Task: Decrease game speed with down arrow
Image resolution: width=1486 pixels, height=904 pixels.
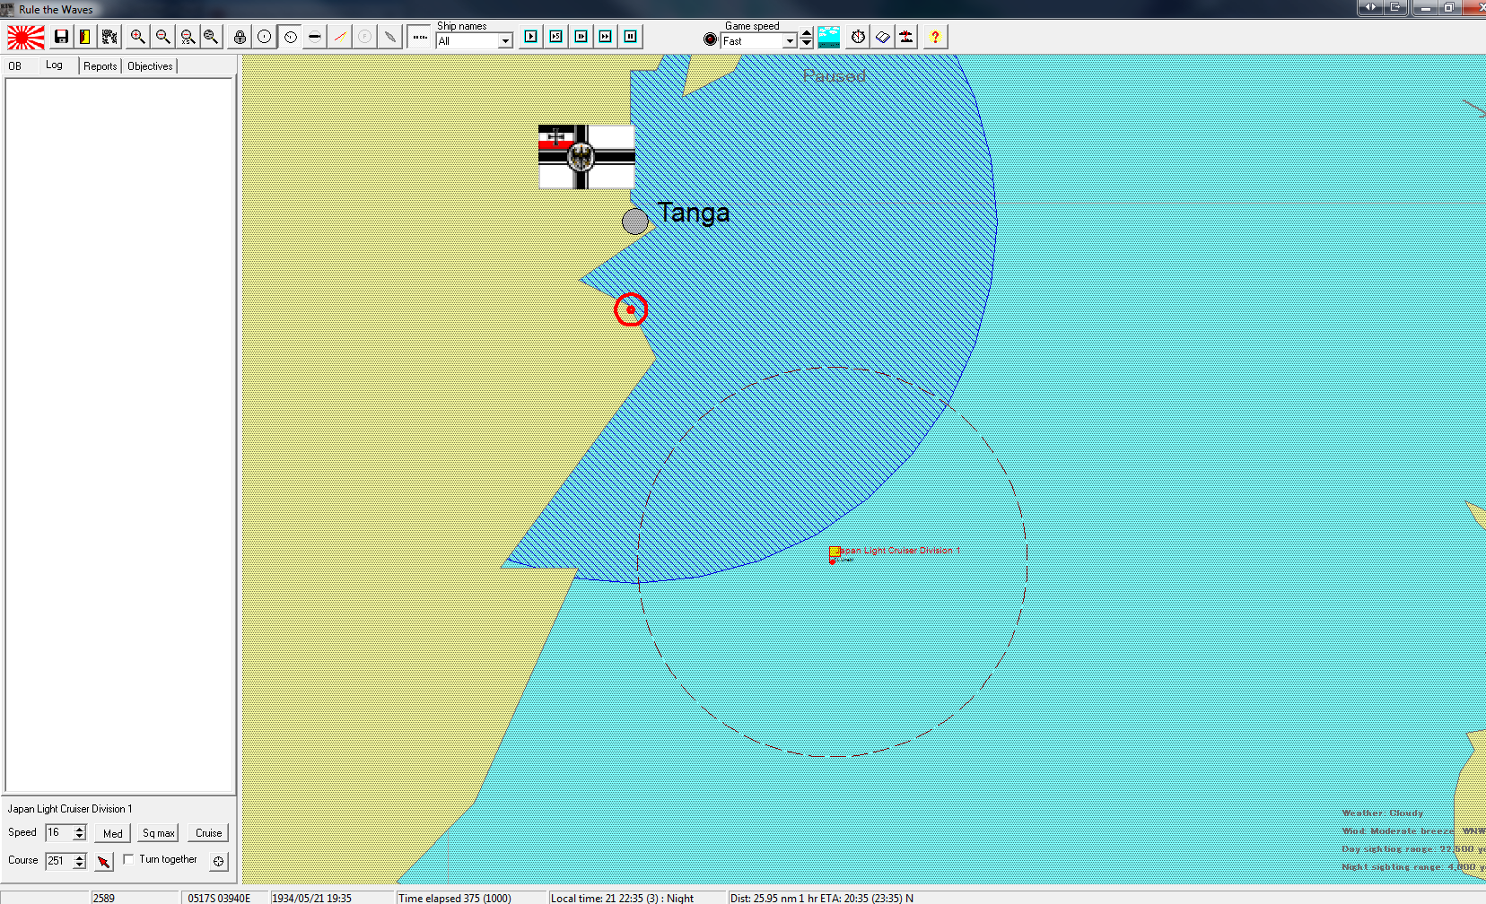Action: point(807,42)
